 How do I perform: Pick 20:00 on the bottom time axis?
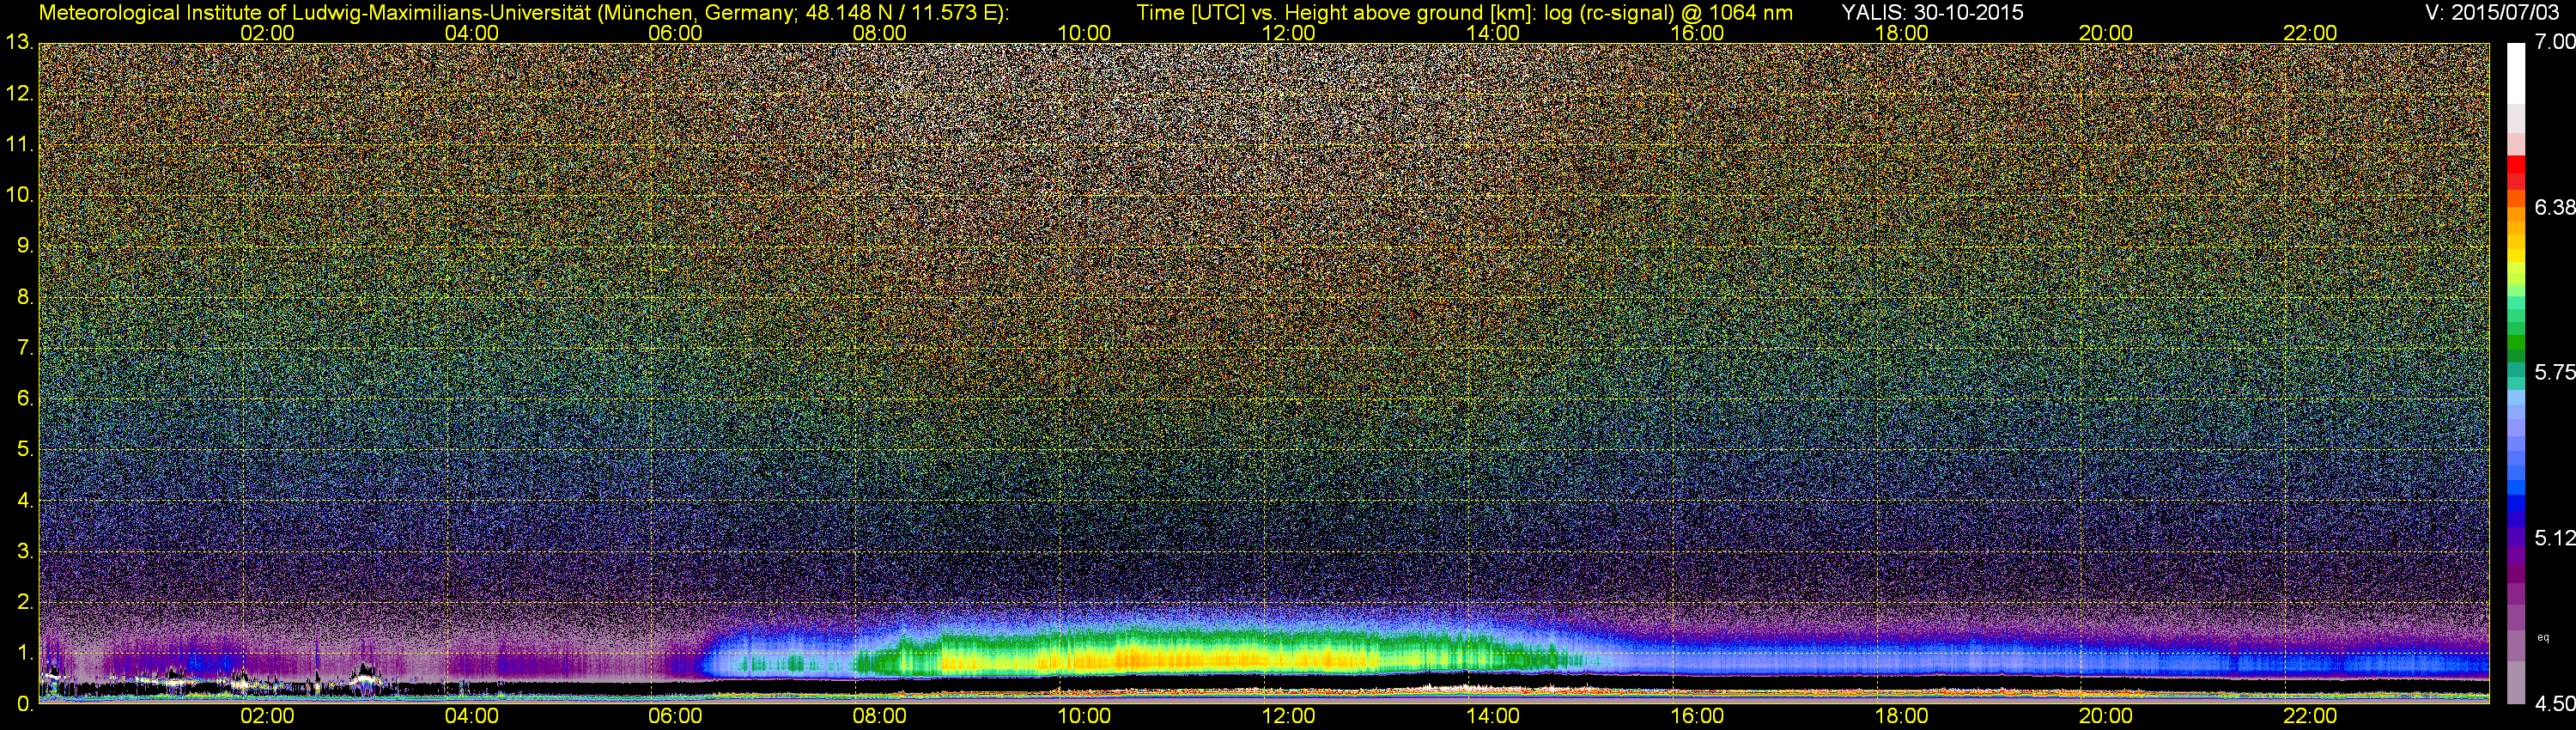click(2105, 717)
